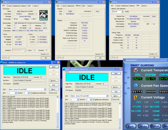This screenshot has height=130, width=168.
Task: Click the first CPU-Z window title icon
Action: (2, 2)
